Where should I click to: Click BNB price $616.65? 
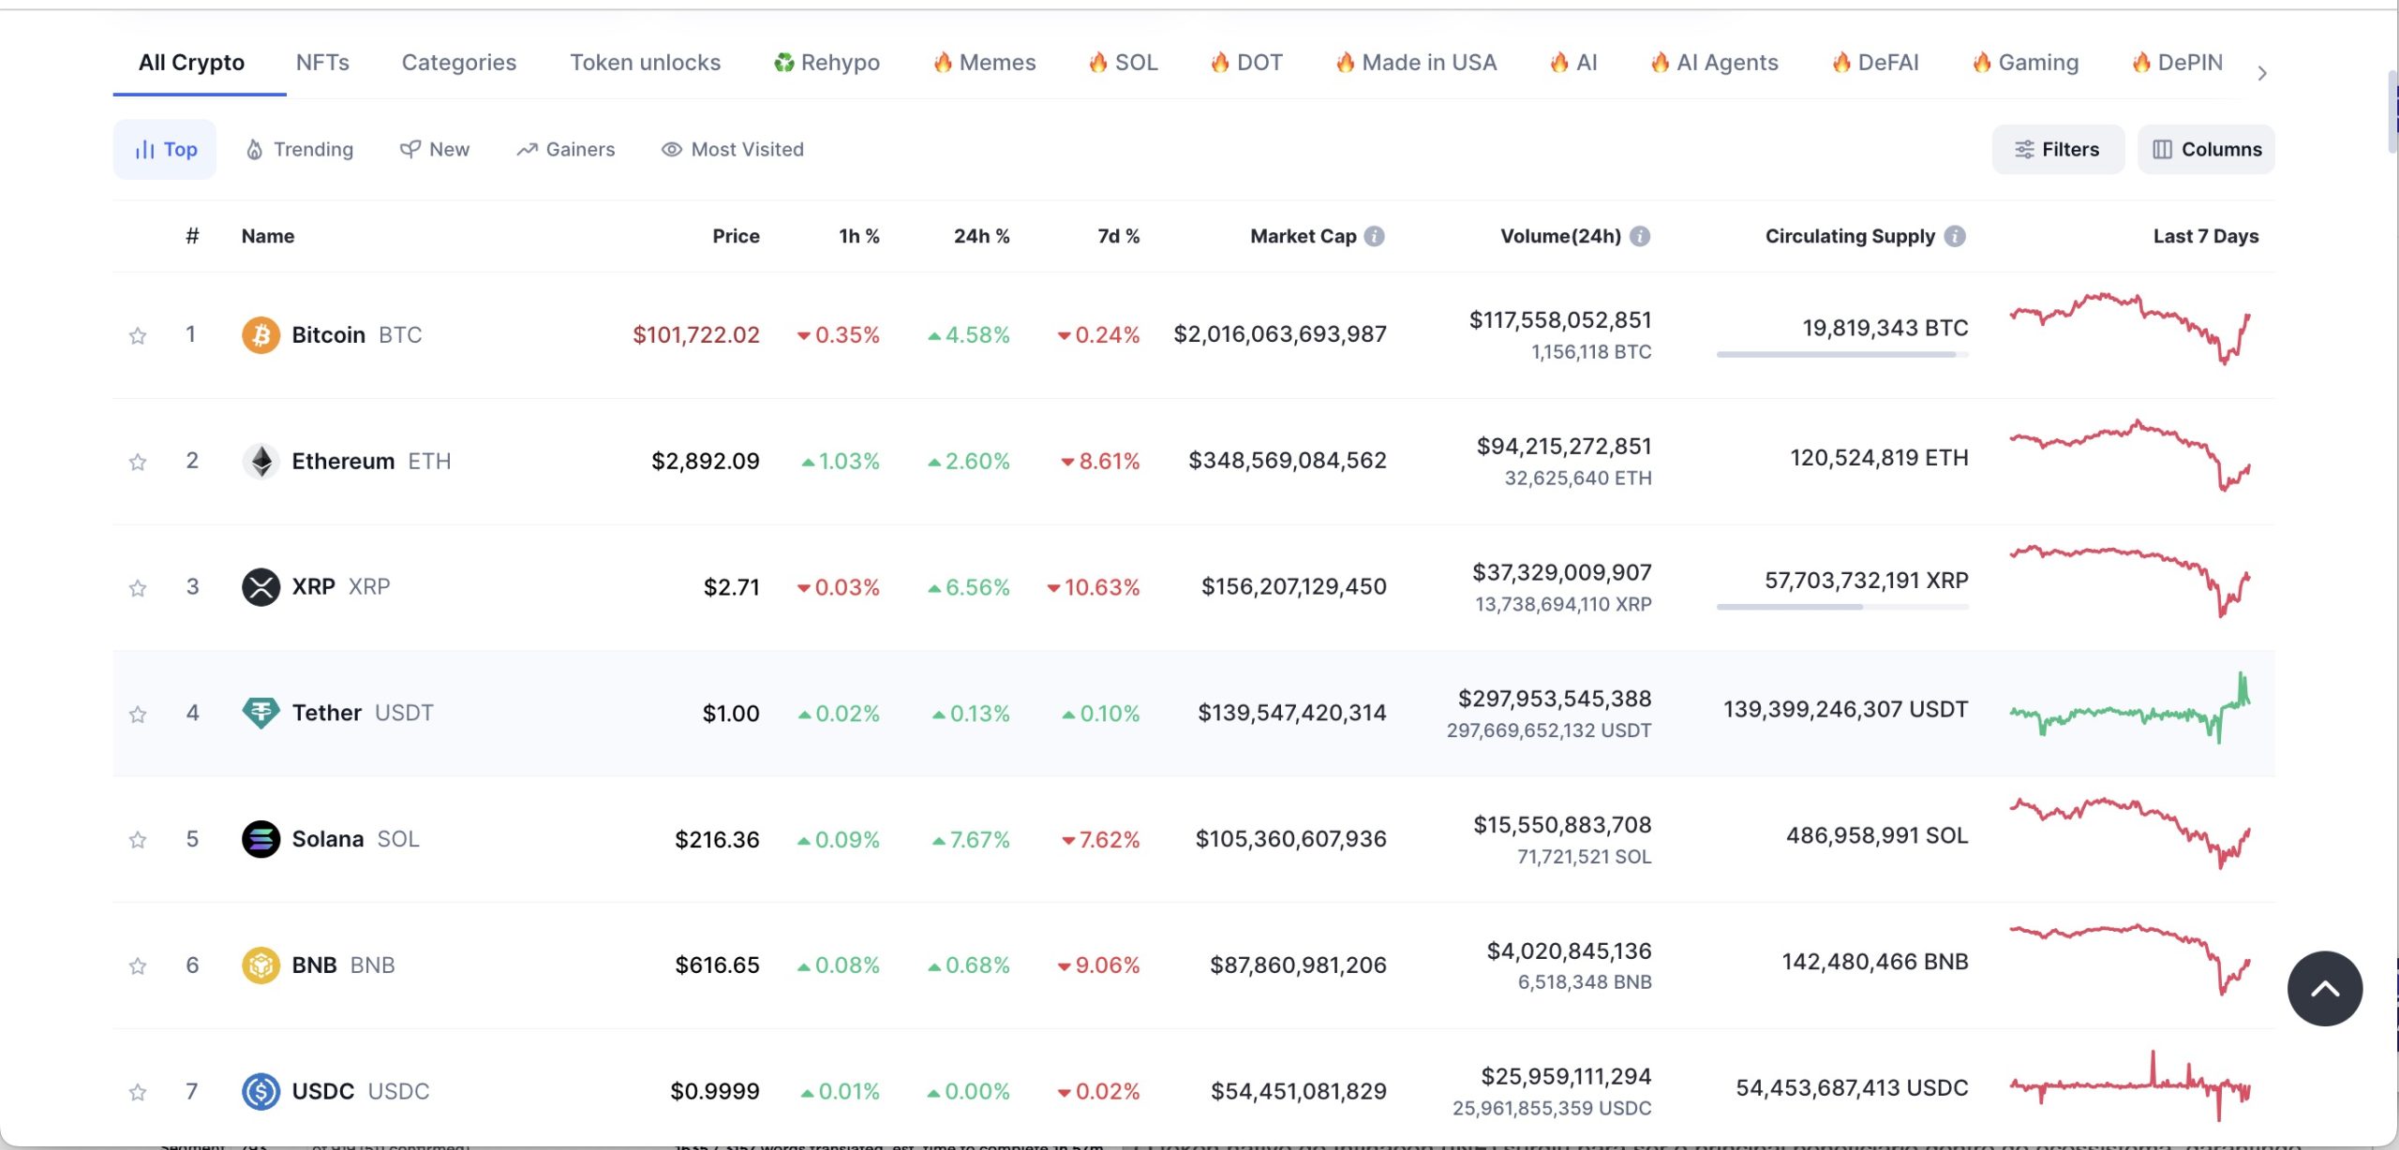pyautogui.click(x=717, y=965)
